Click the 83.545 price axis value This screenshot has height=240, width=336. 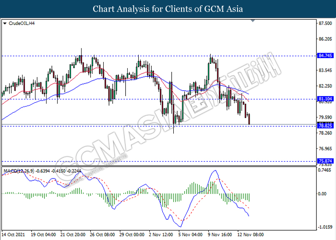(325, 70)
